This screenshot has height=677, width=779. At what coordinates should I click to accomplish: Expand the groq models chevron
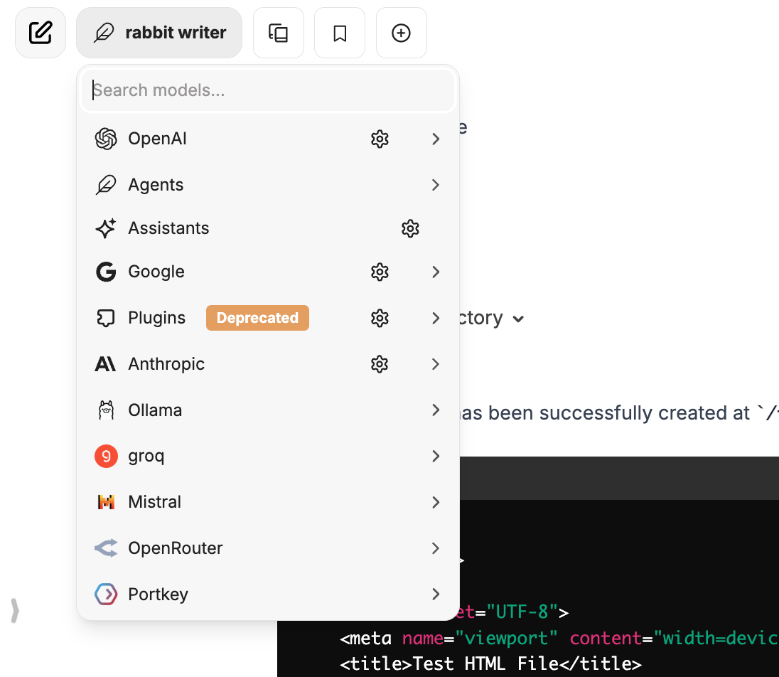click(436, 457)
